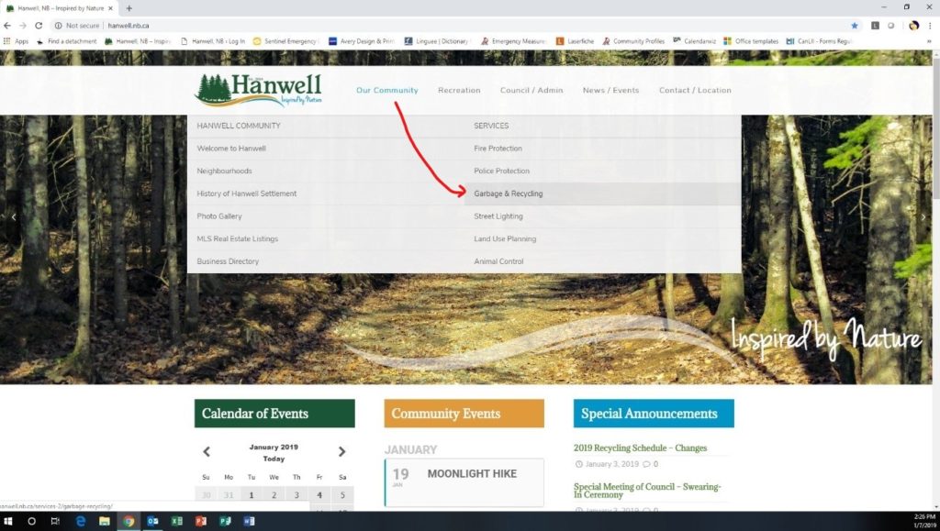Open Excel from the taskbar
940x531 pixels.
pyautogui.click(x=177, y=522)
